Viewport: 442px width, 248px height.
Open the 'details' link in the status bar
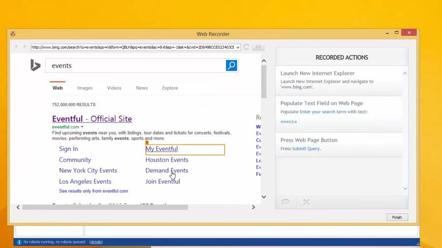(96, 242)
